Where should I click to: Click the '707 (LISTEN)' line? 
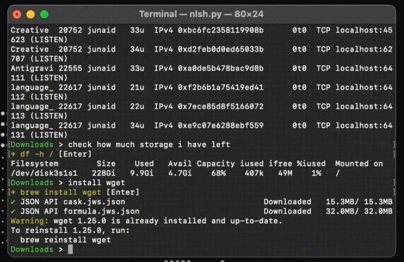pos(39,59)
